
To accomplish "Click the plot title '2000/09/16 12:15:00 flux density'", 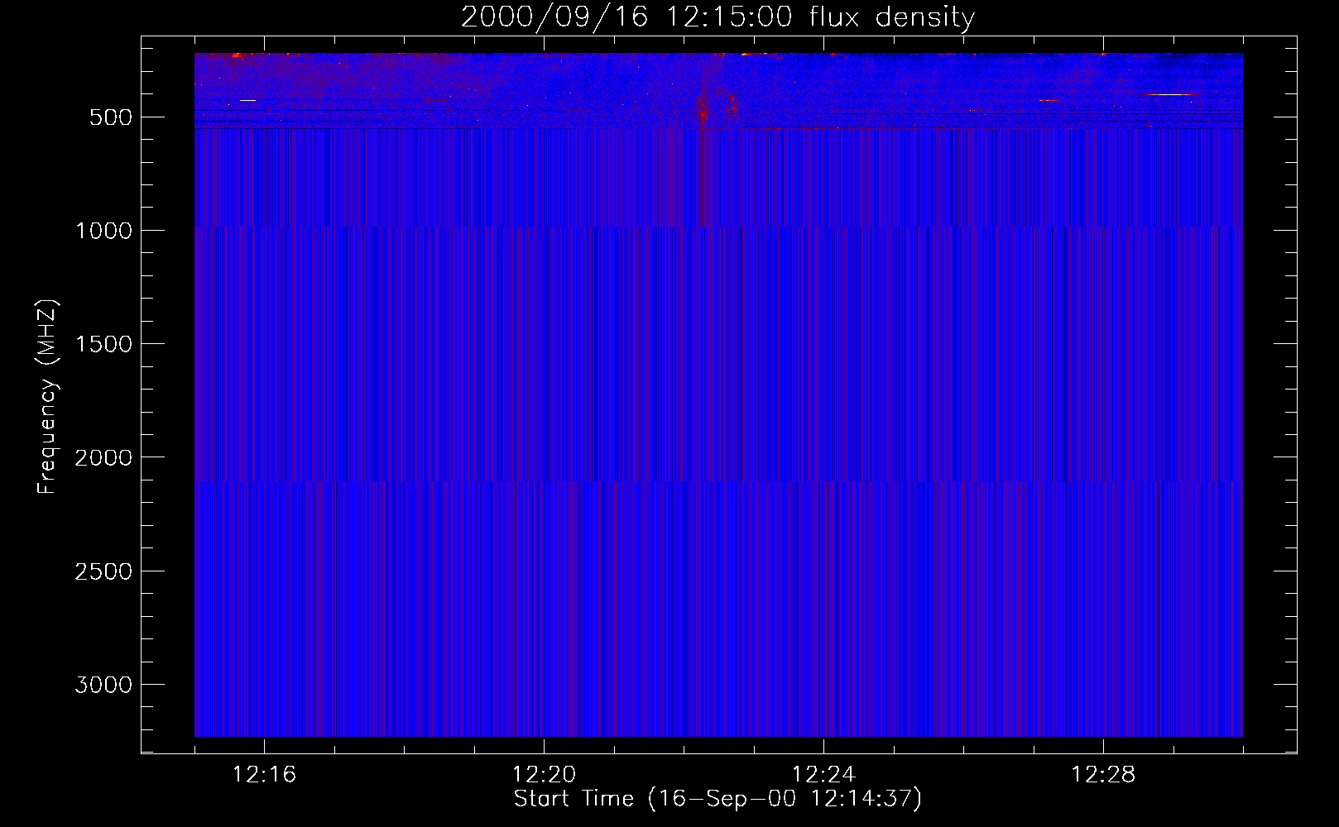I will pyautogui.click(x=717, y=17).
